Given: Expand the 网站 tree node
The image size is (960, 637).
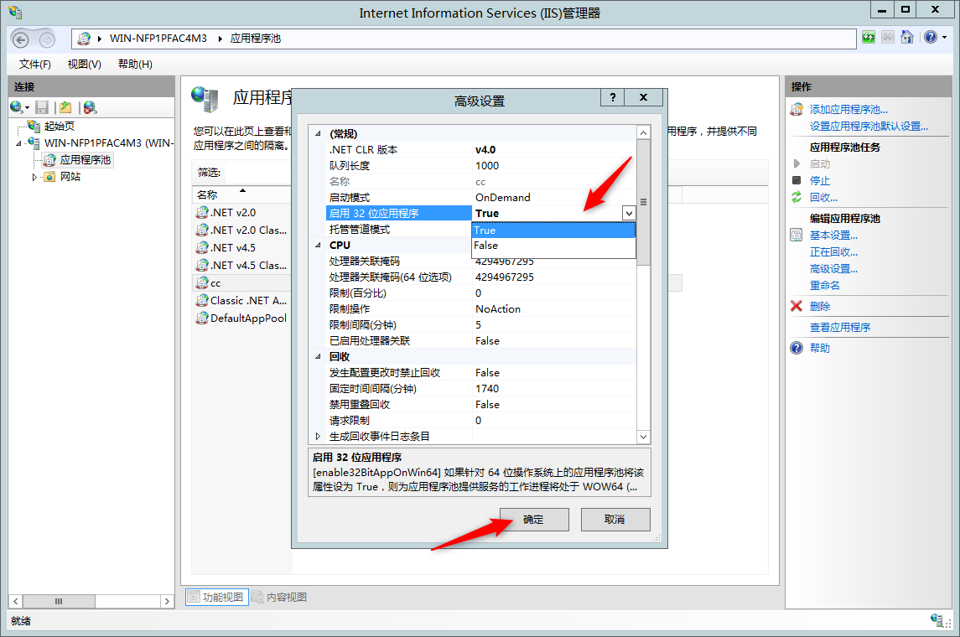Looking at the screenshot, I should point(34,177).
